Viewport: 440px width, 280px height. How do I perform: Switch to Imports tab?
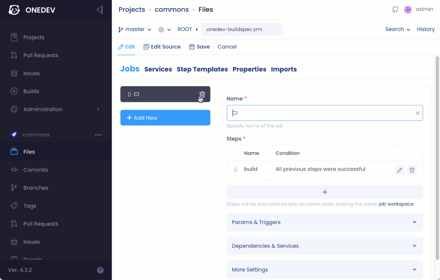tap(284, 69)
